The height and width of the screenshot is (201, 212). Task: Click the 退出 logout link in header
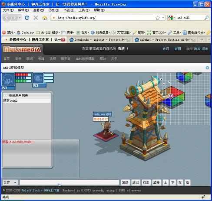[205, 49]
